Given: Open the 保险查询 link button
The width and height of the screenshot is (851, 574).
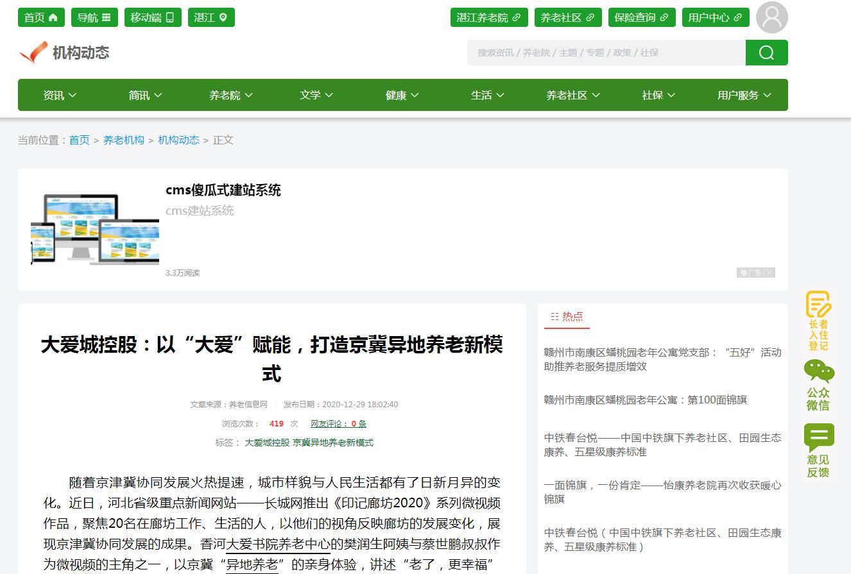Looking at the screenshot, I should pos(642,17).
